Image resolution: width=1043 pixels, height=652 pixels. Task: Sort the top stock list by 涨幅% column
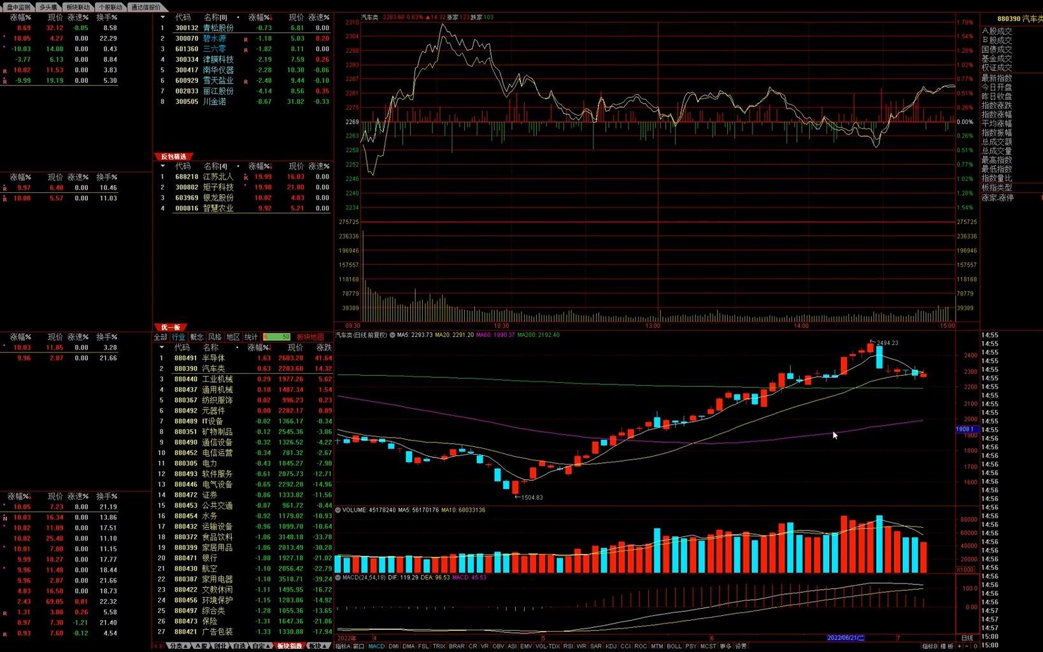[x=260, y=17]
